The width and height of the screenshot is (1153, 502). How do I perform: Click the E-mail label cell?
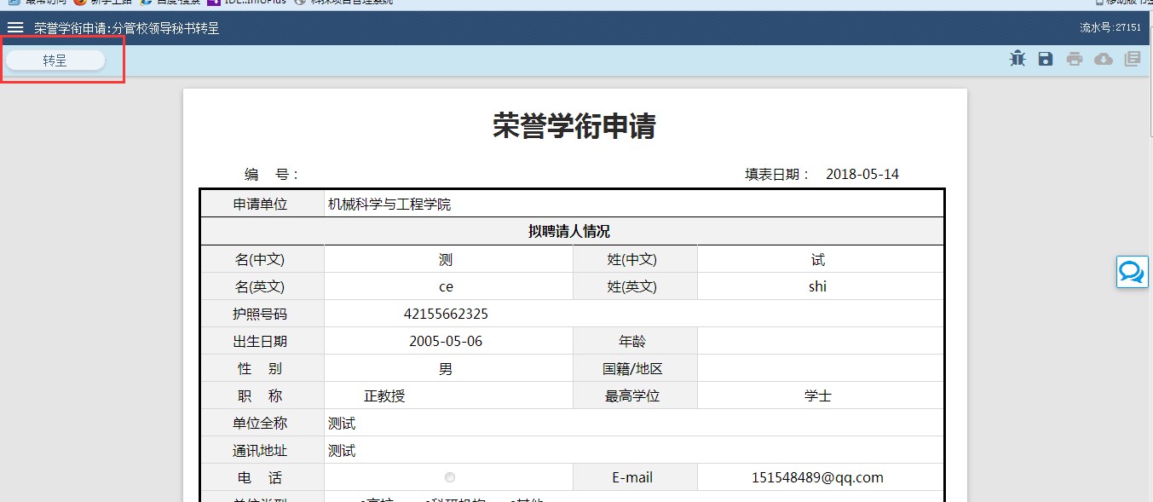635,477
